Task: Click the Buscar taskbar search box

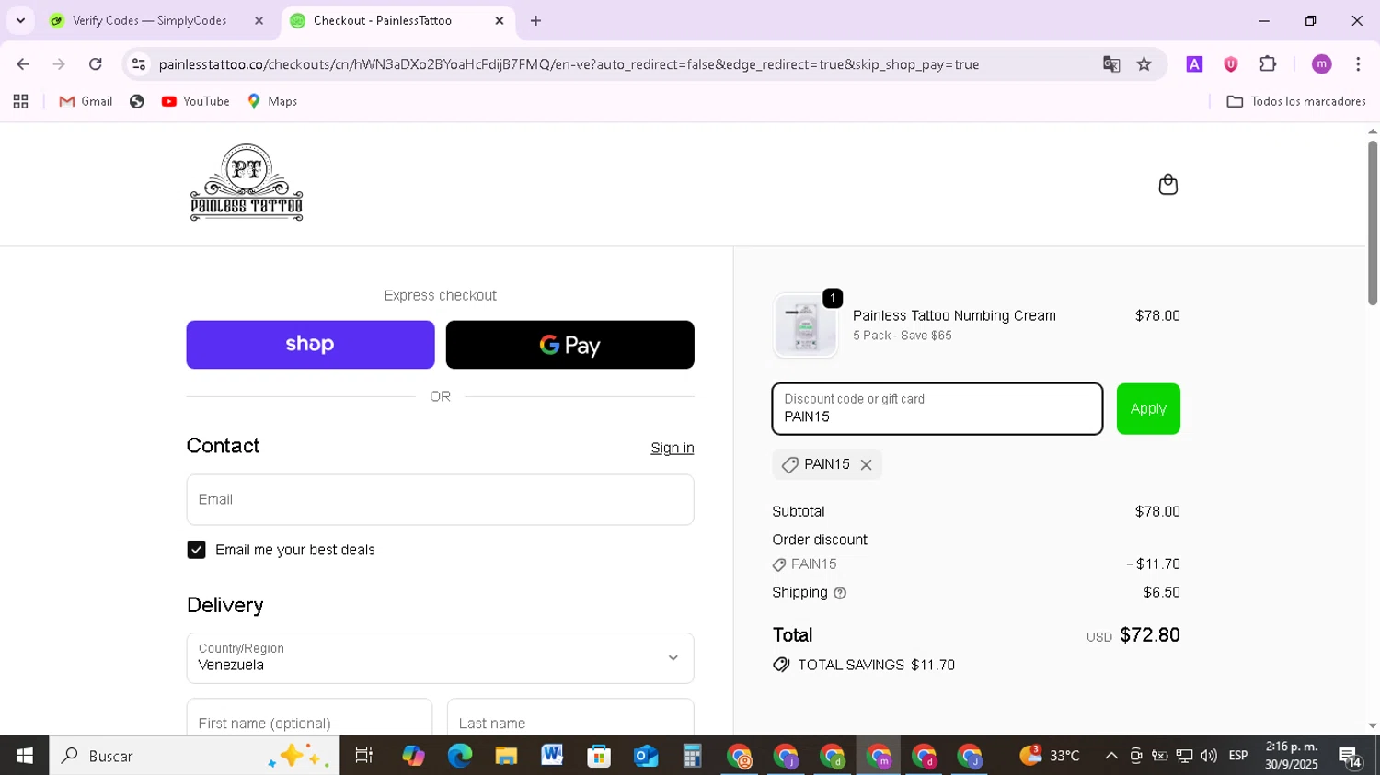Action: (x=194, y=756)
